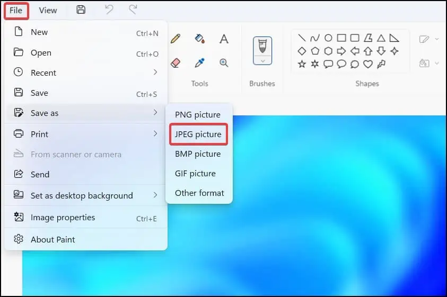
Task: Click About Paint
Action: click(x=52, y=239)
